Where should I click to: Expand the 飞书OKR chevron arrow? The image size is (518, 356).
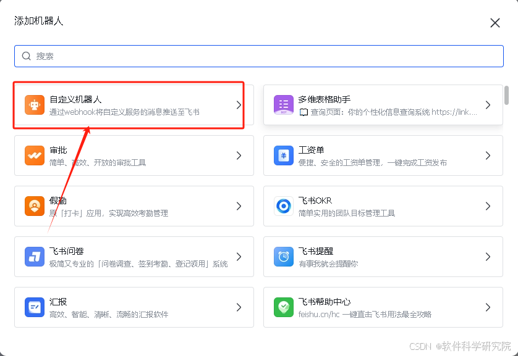pos(488,206)
